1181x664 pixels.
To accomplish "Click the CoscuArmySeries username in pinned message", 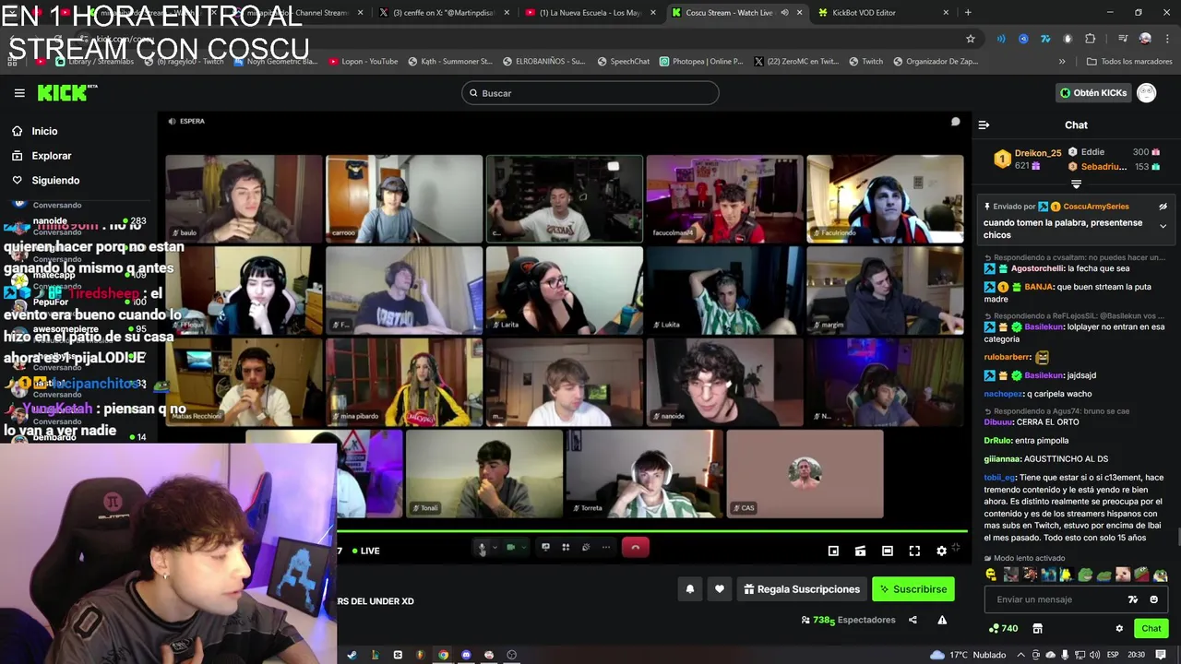I will (x=1096, y=207).
